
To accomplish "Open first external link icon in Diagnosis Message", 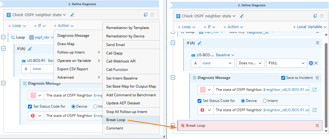I will (x=315, y=89).
